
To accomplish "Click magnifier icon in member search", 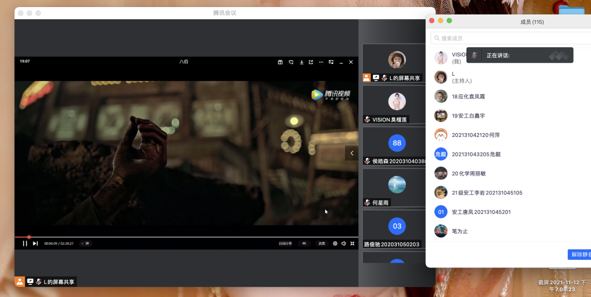I will (437, 38).
